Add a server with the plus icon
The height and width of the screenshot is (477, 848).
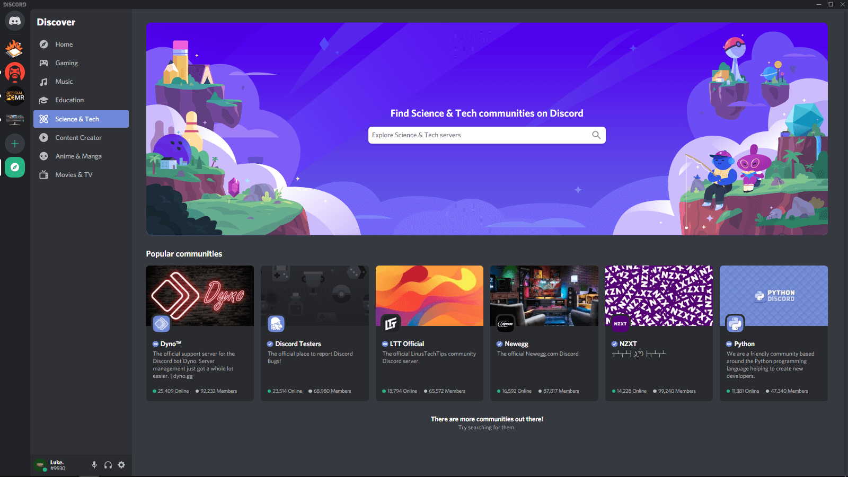(x=14, y=143)
